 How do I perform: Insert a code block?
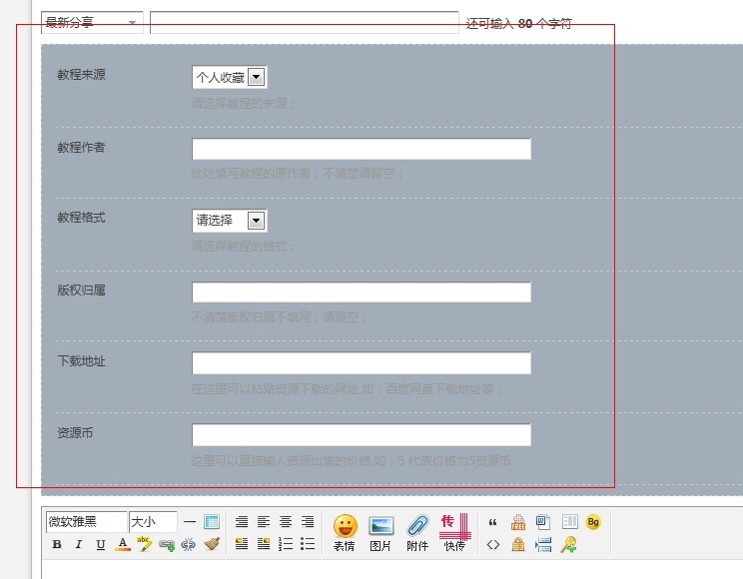492,545
